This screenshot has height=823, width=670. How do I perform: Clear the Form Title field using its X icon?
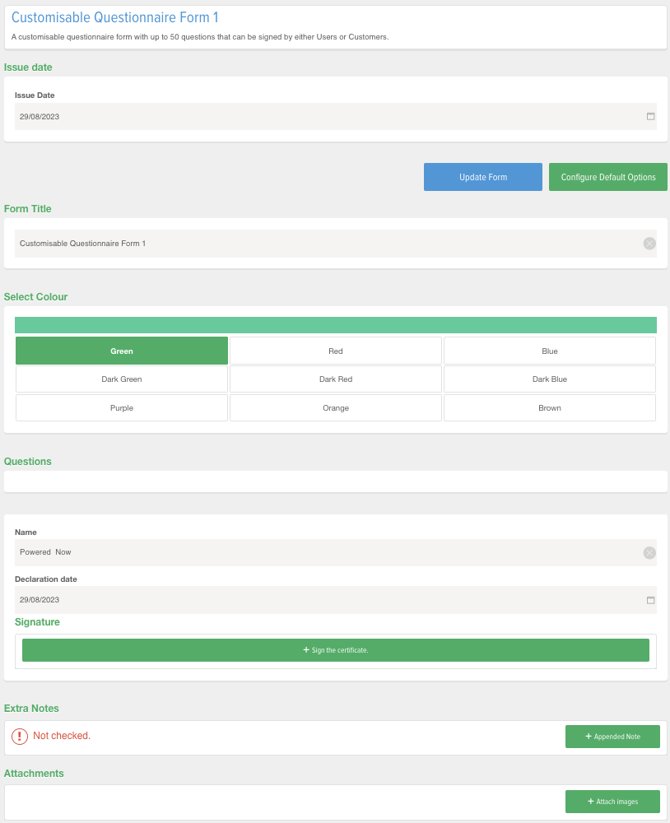click(x=649, y=243)
